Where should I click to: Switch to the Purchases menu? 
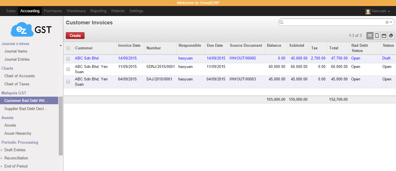53,11
